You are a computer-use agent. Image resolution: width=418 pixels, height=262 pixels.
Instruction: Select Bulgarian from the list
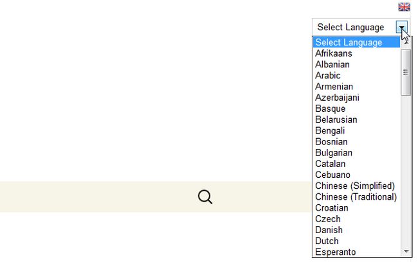click(x=334, y=153)
